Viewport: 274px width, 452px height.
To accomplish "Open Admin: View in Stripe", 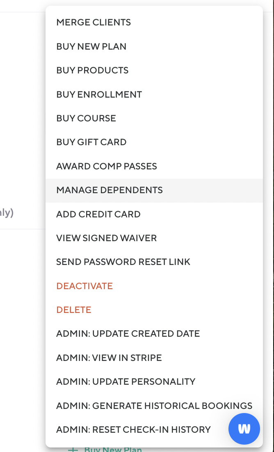I will [x=109, y=358].
